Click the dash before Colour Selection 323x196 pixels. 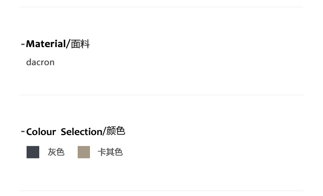pos(23,131)
